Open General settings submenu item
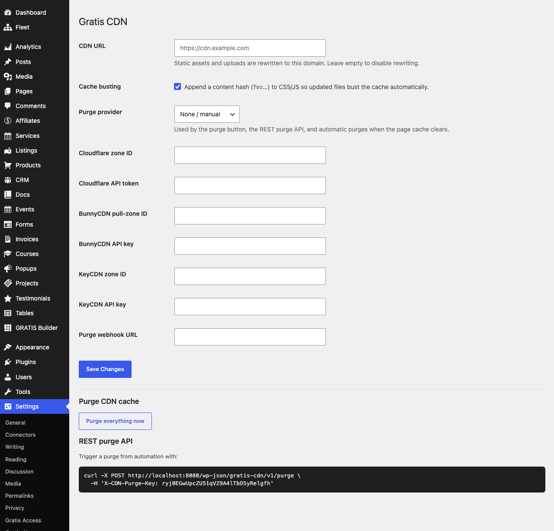The width and height of the screenshot is (554, 531). [16, 422]
